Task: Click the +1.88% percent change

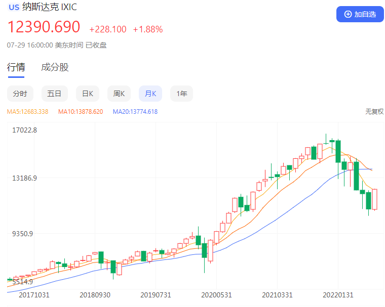Action: coord(148,29)
